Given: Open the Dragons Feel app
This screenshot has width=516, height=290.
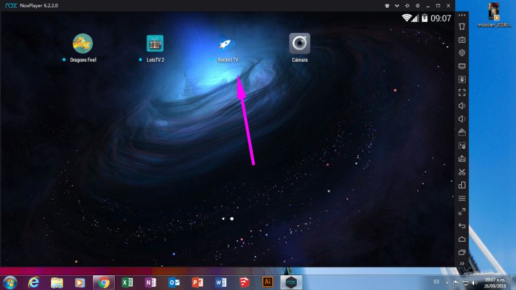Looking at the screenshot, I should pos(83,43).
